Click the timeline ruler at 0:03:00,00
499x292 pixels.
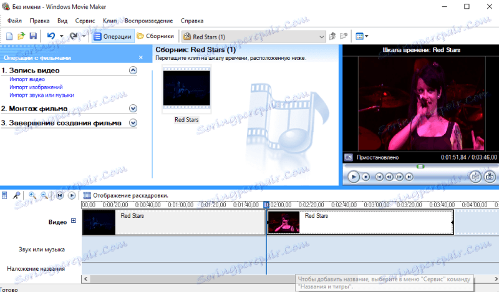click(377, 205)
